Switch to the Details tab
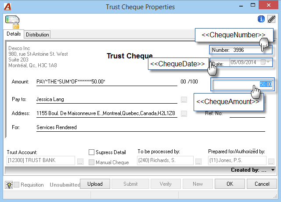Viewport: 281px width, 202px height. tap(14, 34)
